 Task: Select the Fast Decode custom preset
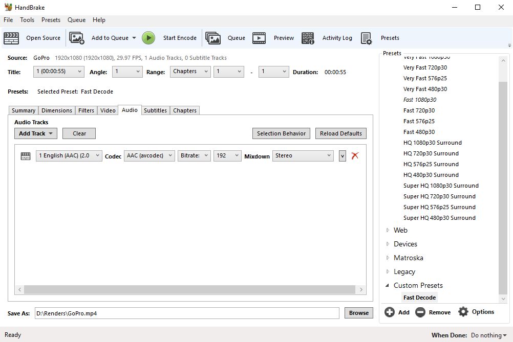(419, 298)
